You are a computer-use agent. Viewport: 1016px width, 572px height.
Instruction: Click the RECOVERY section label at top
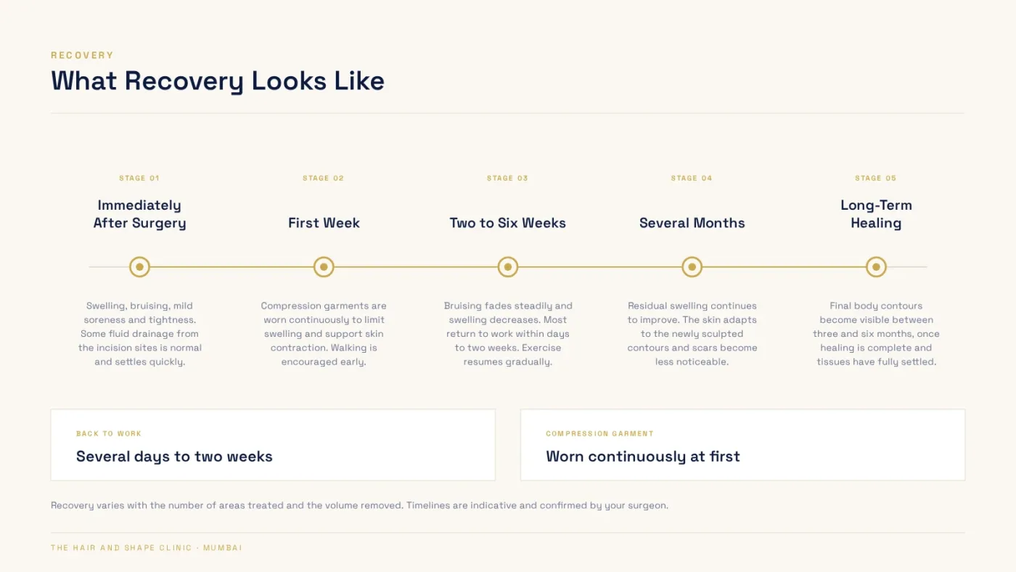[82, 55]
